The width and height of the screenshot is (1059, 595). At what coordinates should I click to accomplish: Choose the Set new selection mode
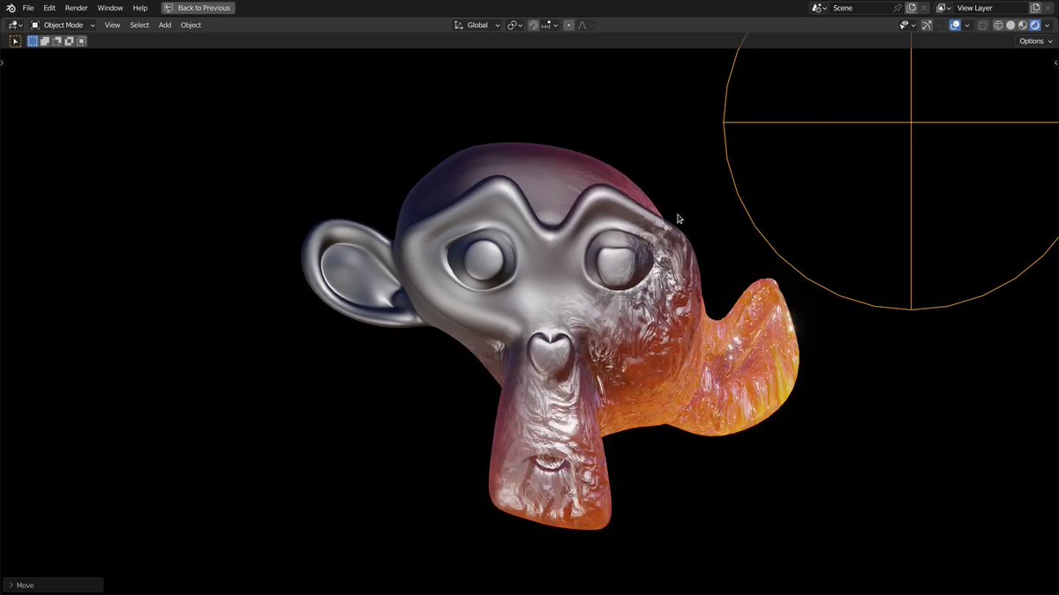coord(33,41)
